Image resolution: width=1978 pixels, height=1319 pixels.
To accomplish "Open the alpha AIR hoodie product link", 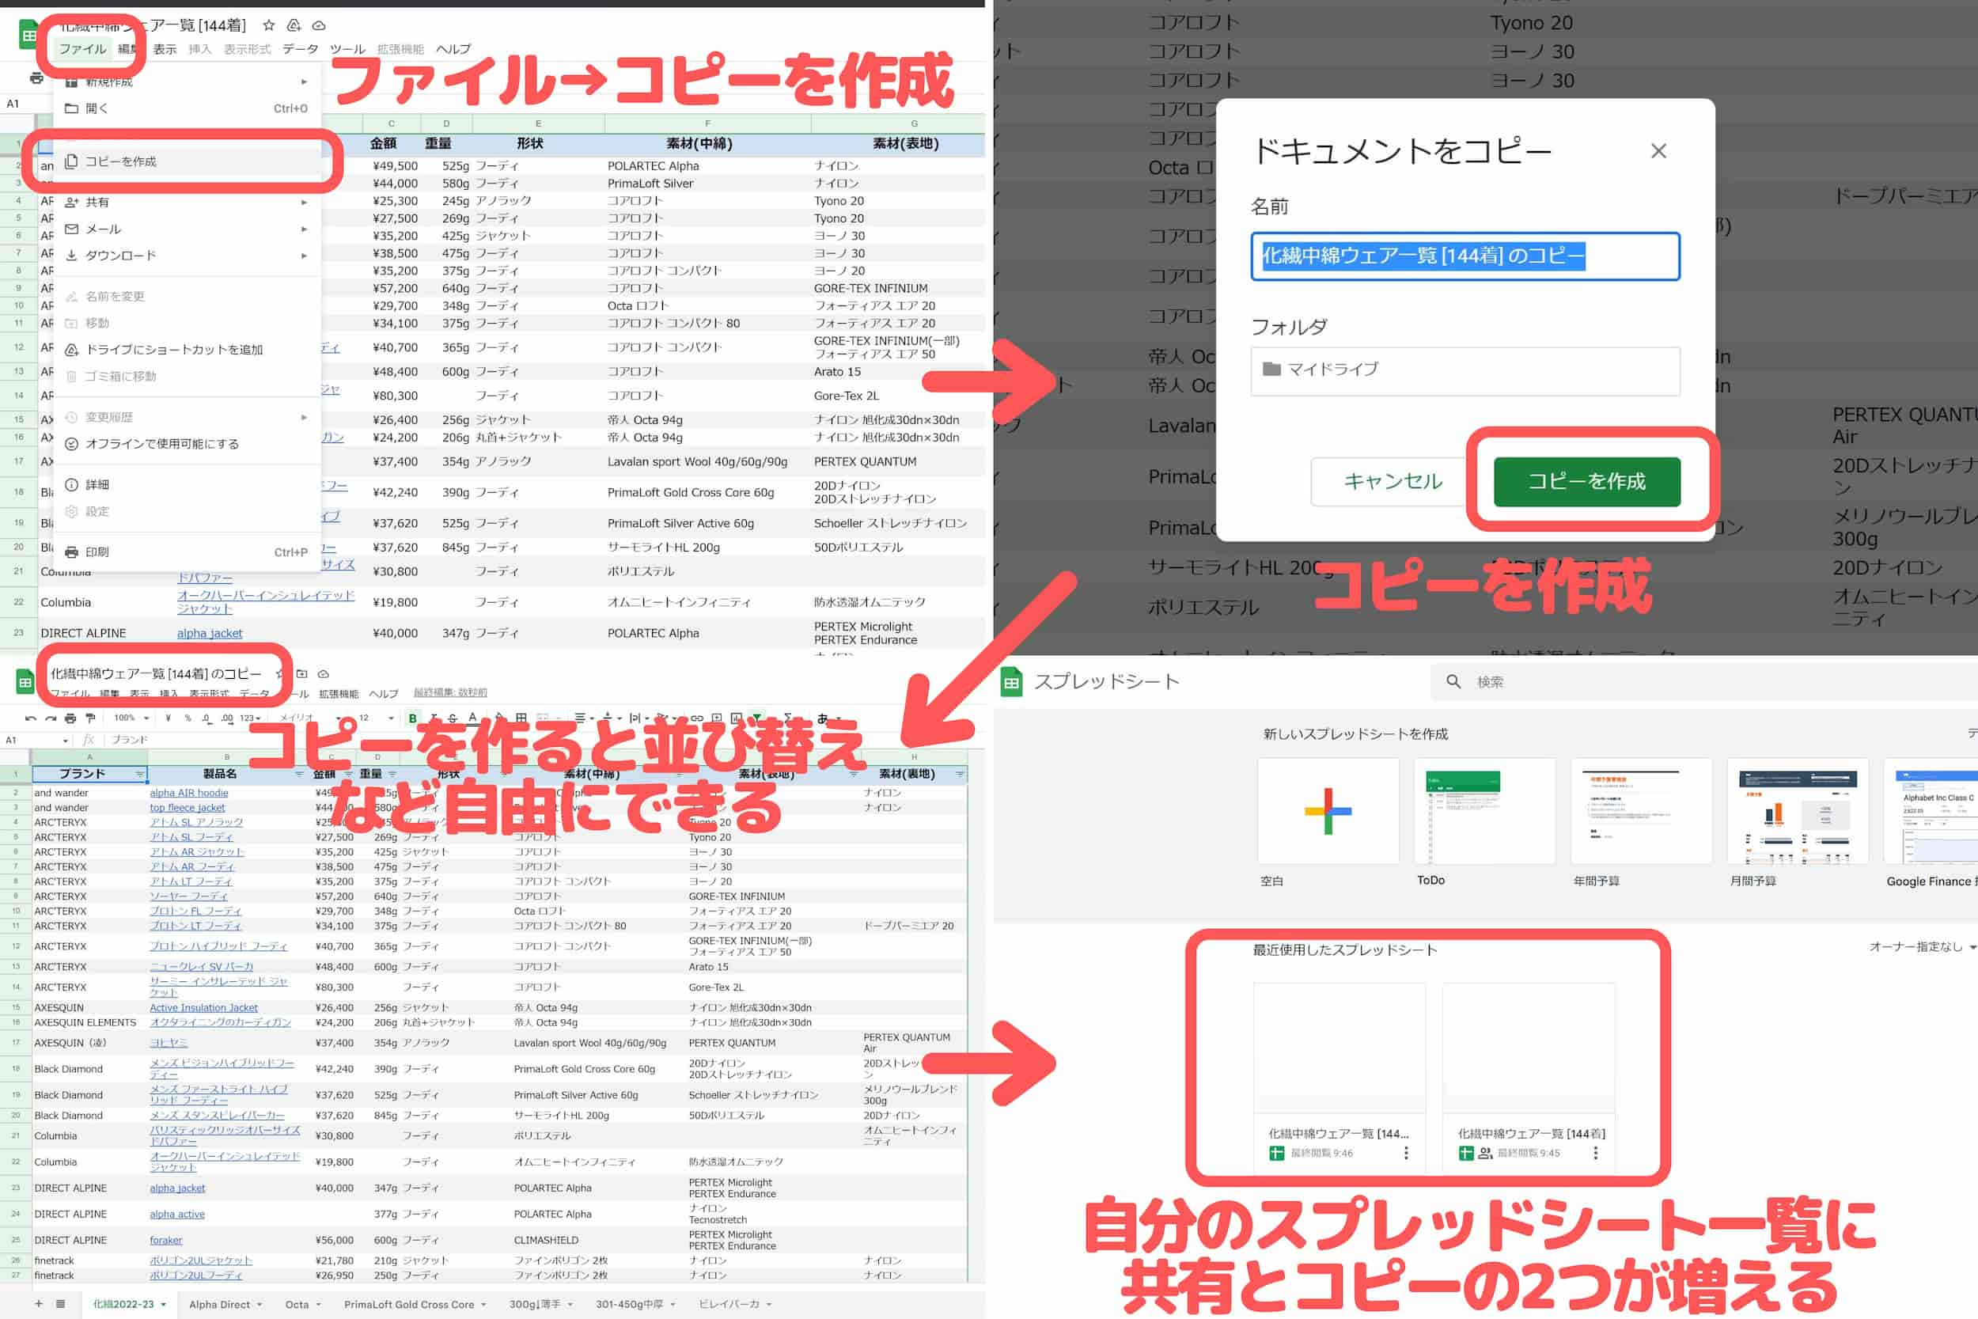I will (189, 792).
